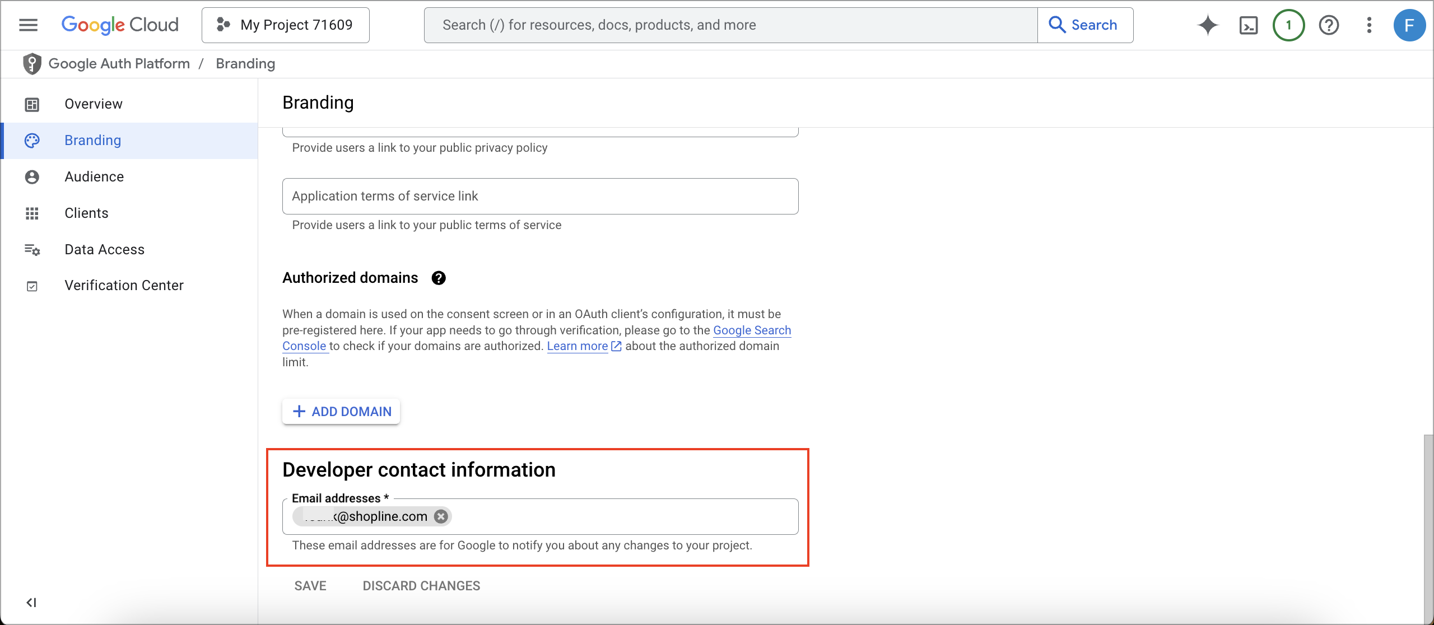Click the SAVE button
This screenshot has height=625, width=1434.
tap(310, 586)
